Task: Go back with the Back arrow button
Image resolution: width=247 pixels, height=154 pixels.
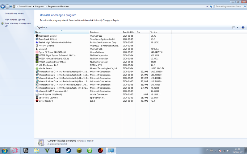Action: 2,6
